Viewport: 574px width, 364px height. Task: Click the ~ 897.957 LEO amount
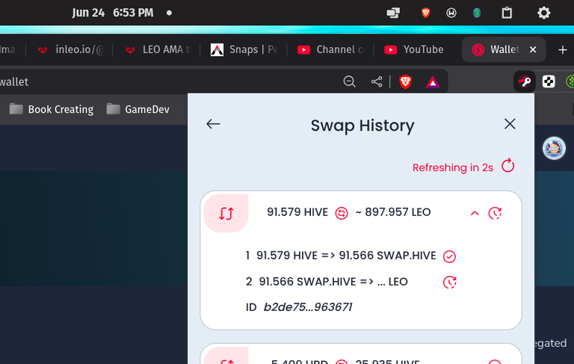click(393, 212)
